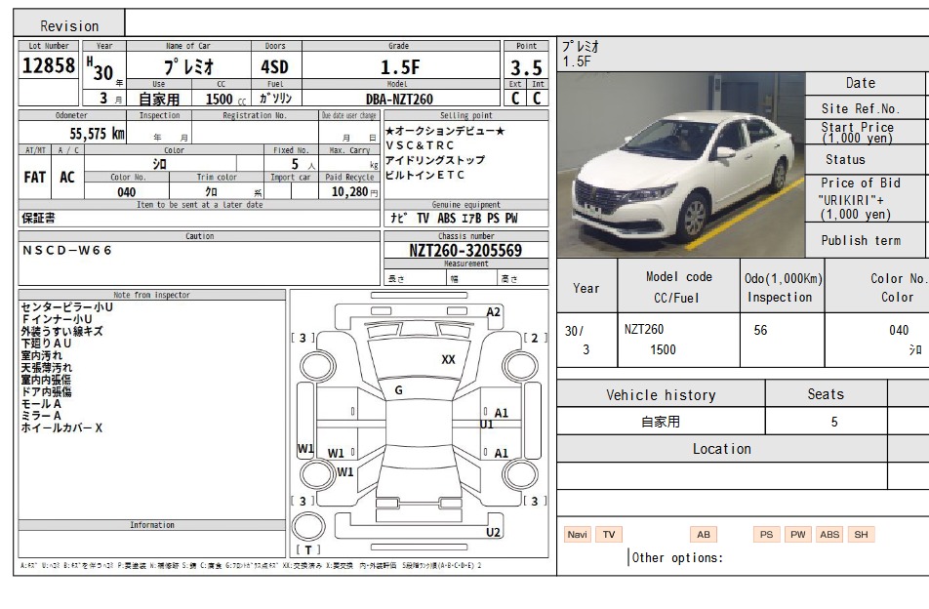The image size is (929, 609).
Task: Open the Revision tab
Action: coord(69,25)
